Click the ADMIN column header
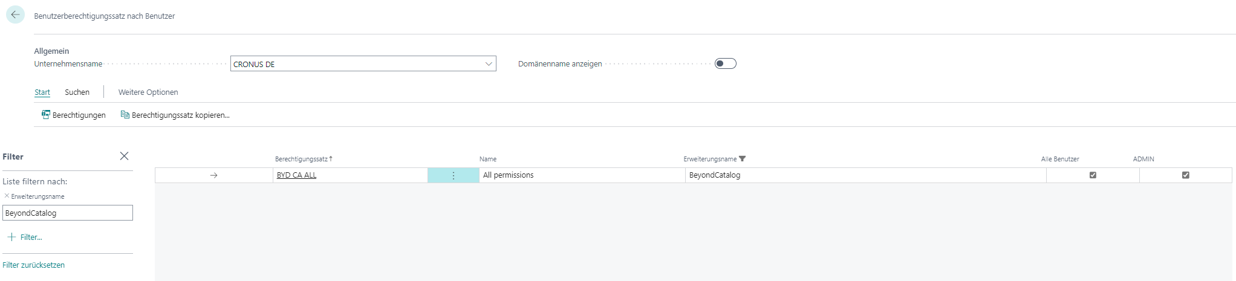Image resolution: width=1236 pixels, height=281 pixels. point(1143,159)
